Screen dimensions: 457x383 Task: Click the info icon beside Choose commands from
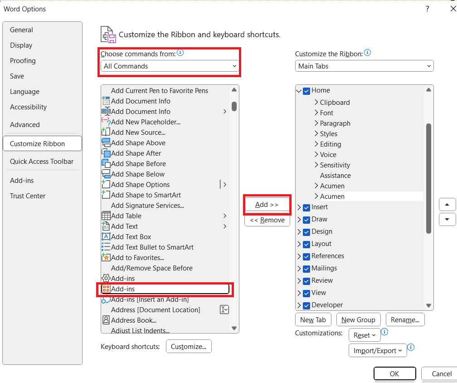pyautogui.click(x=180, y=53)
